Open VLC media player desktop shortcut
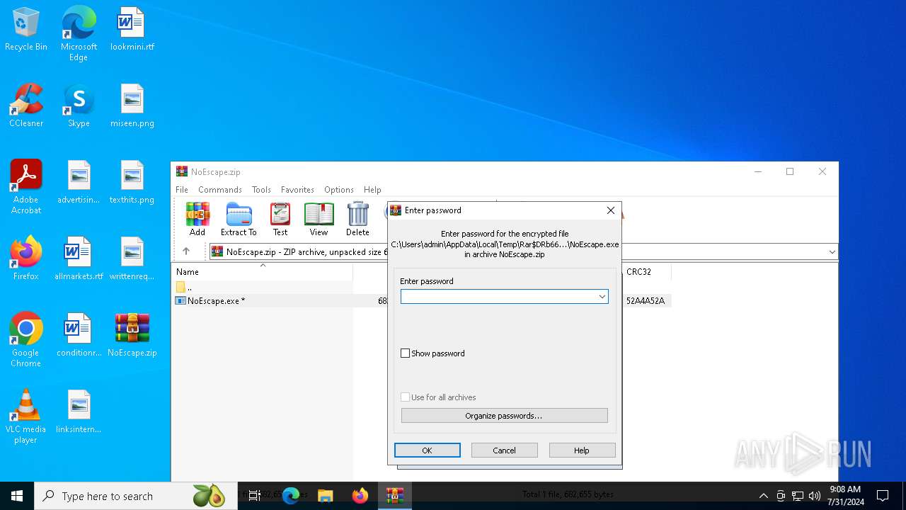Screen dimensions: 906x510 click(x=26, y=416)
